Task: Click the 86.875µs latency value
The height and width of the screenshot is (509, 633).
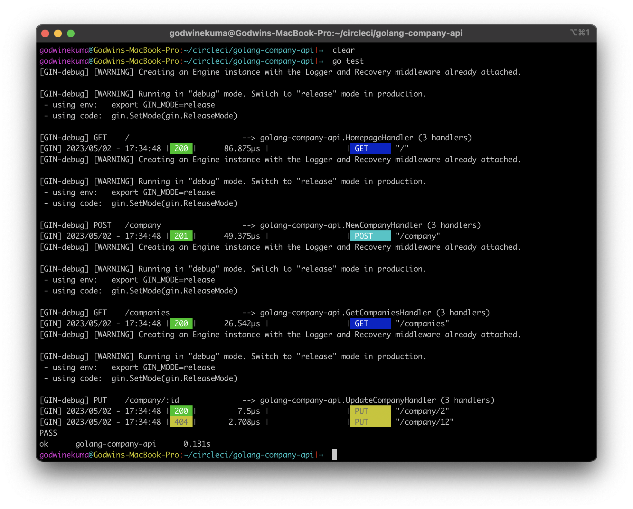Action: [x=242, y=148]
